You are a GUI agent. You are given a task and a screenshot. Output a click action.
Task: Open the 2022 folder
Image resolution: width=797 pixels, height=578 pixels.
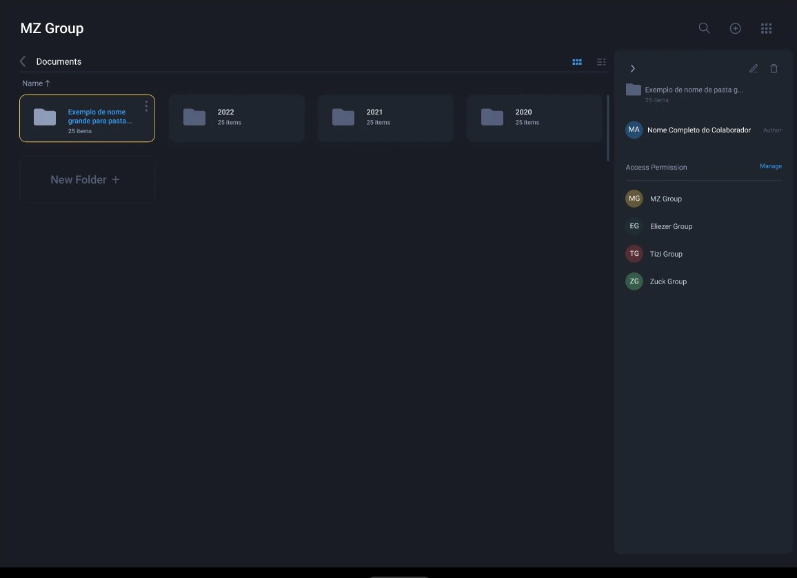click(x=236, y=118)
